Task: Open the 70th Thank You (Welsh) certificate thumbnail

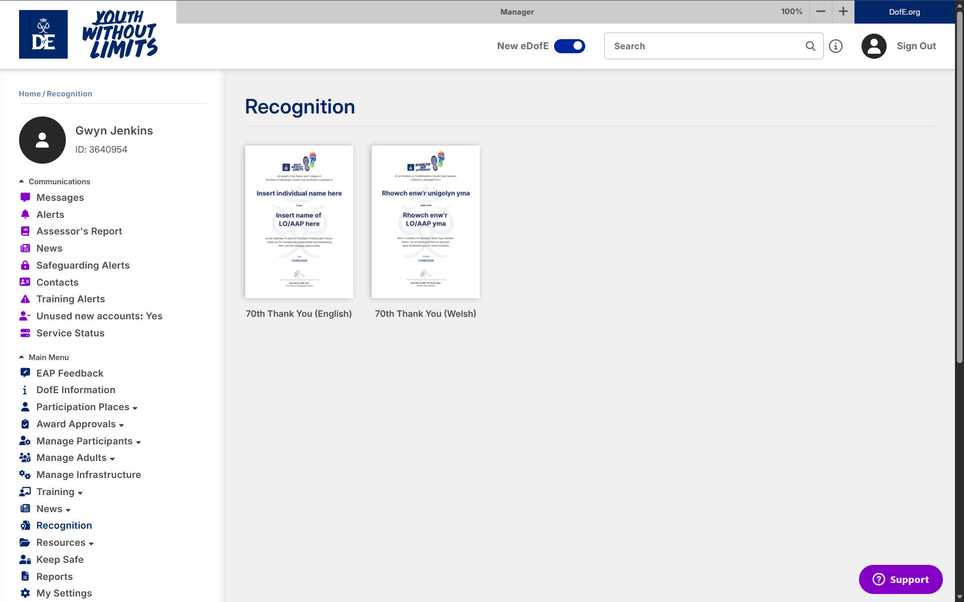Action: (x=425, y=222)
